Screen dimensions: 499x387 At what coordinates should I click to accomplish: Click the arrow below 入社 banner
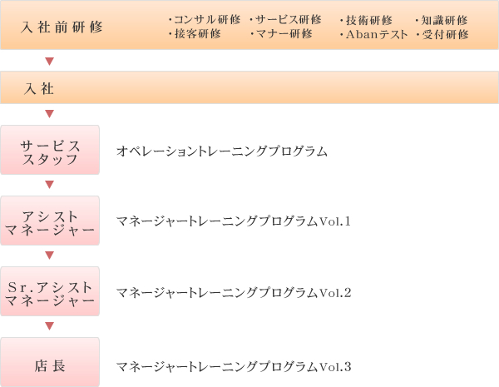point(49,114)
